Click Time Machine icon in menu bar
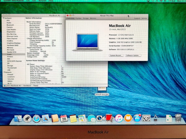The image size is (186, 139). [x=153, y=1]
